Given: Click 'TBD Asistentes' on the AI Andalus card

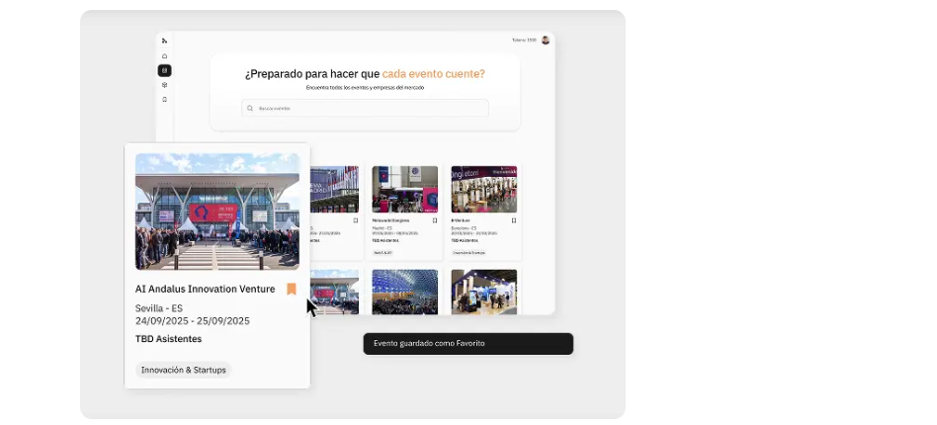Looking at the screenshot, I should pyautogui.click(x=168, y=339).
